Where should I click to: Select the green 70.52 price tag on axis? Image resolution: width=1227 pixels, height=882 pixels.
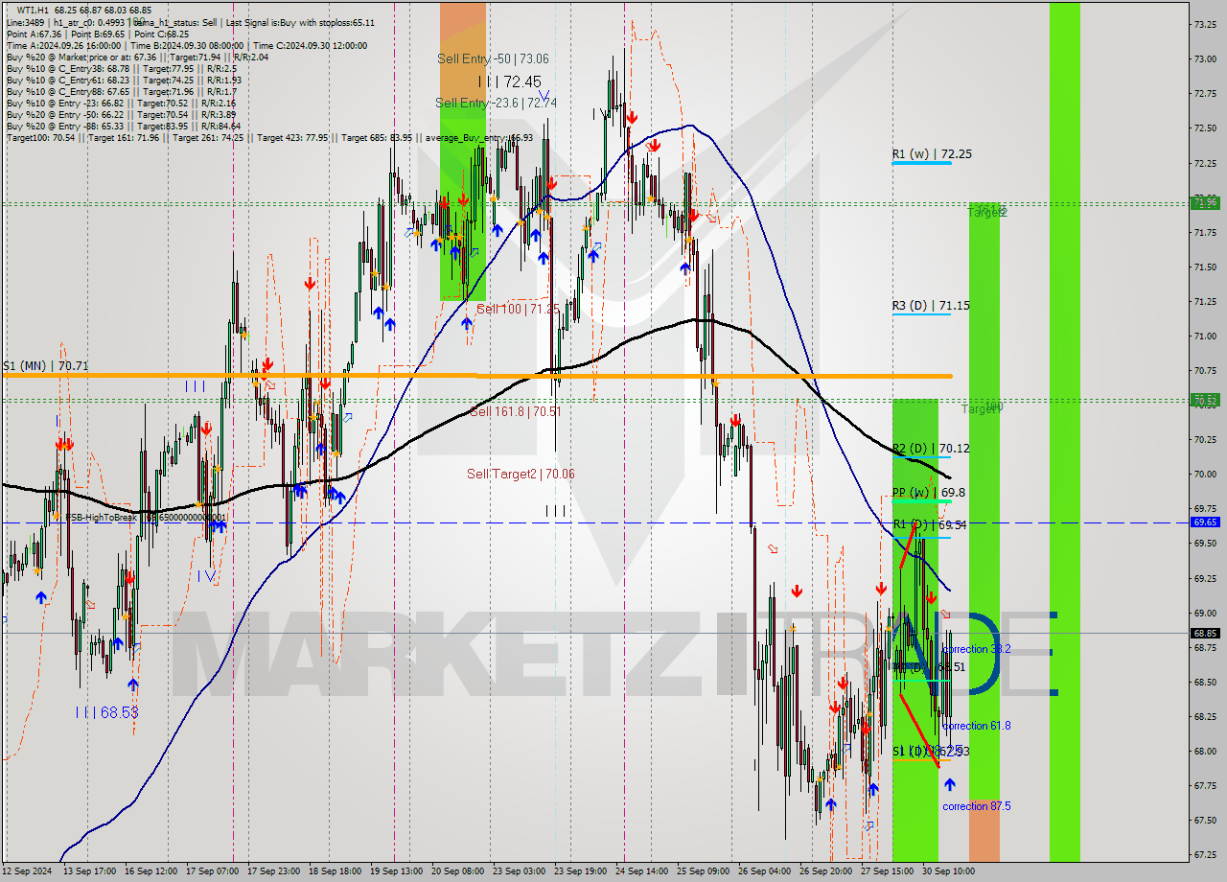click(1205, 399)
